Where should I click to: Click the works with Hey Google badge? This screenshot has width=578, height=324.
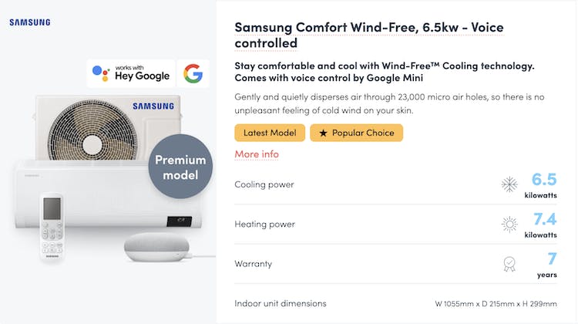131,73
